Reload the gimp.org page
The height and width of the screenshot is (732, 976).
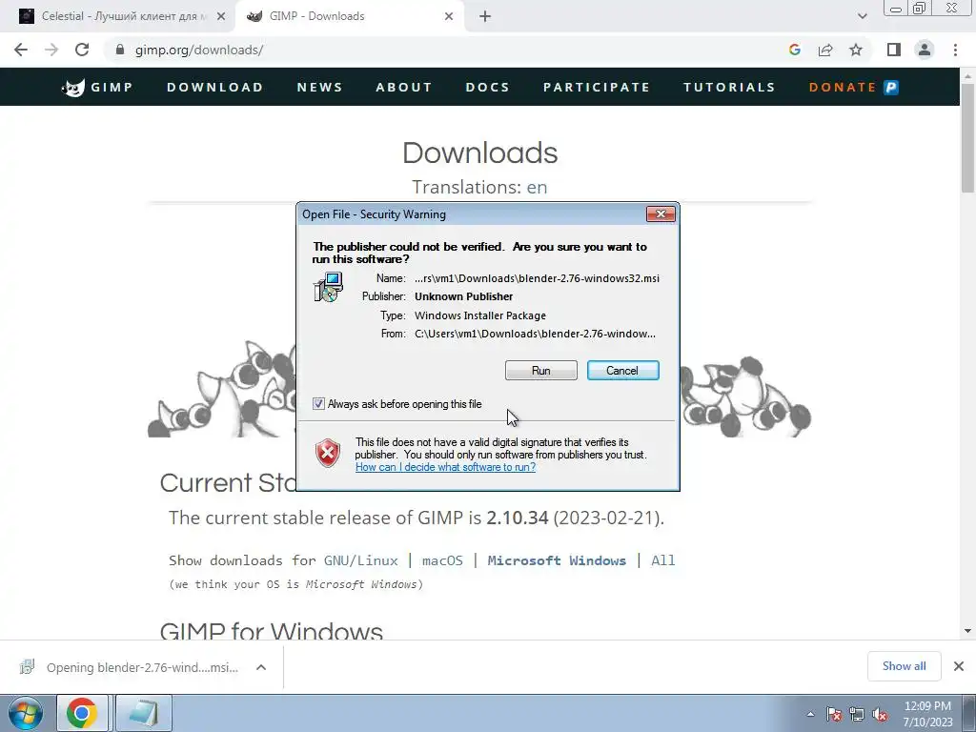click(x=82, y=50)
